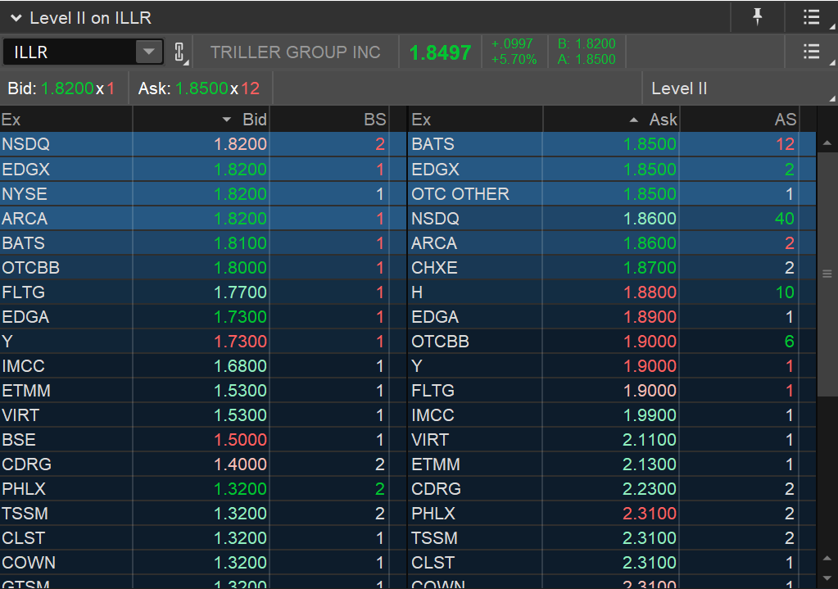Select the ARCA ask at 1.8600
Viewport: 838px width, 589px height.
[612, 242]
